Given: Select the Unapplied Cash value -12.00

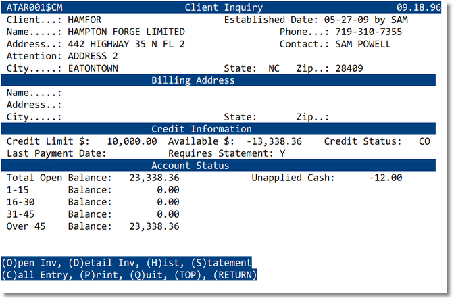Looking at the screenshot, I should [386, 178].
